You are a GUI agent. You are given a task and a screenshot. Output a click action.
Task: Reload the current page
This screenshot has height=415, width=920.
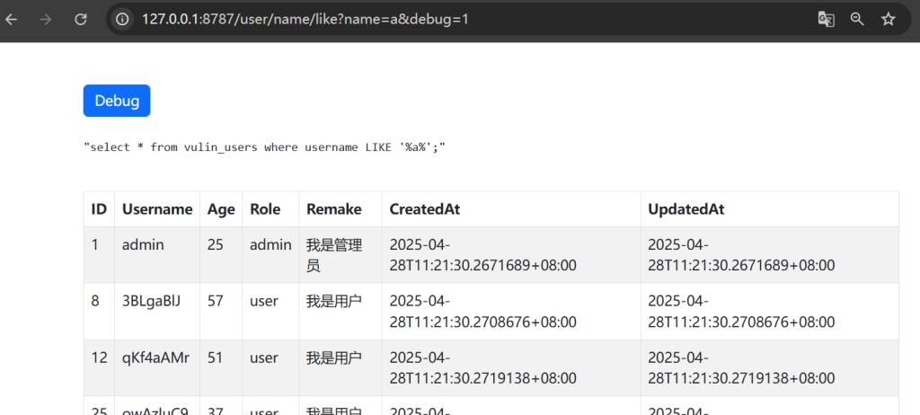click(81, 19)
